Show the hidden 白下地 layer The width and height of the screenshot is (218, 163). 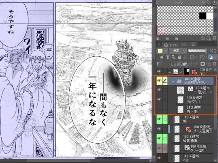click(x=159, y=109)
